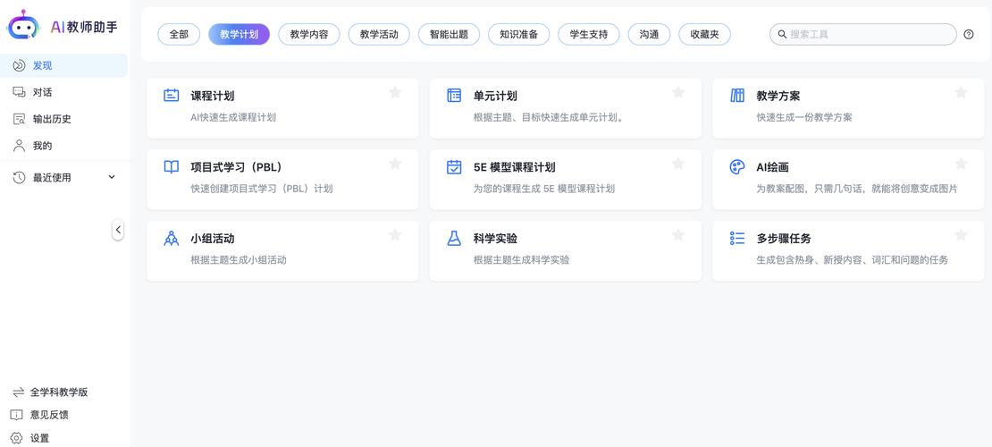Viewport: 992px width, 447px height.
Task: Favorite 课程计划 with its star
Action: tap(395, 92)
